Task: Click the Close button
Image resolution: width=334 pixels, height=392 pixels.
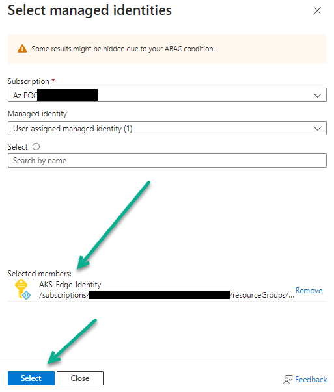Action: [80, 378]
